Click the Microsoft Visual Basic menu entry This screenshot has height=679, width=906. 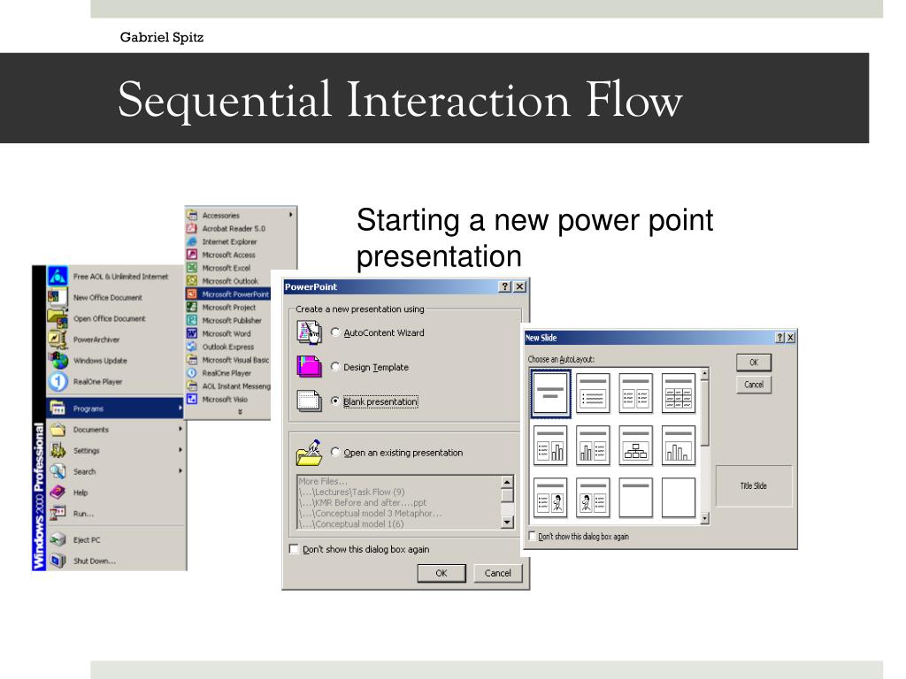pos(227,360)
